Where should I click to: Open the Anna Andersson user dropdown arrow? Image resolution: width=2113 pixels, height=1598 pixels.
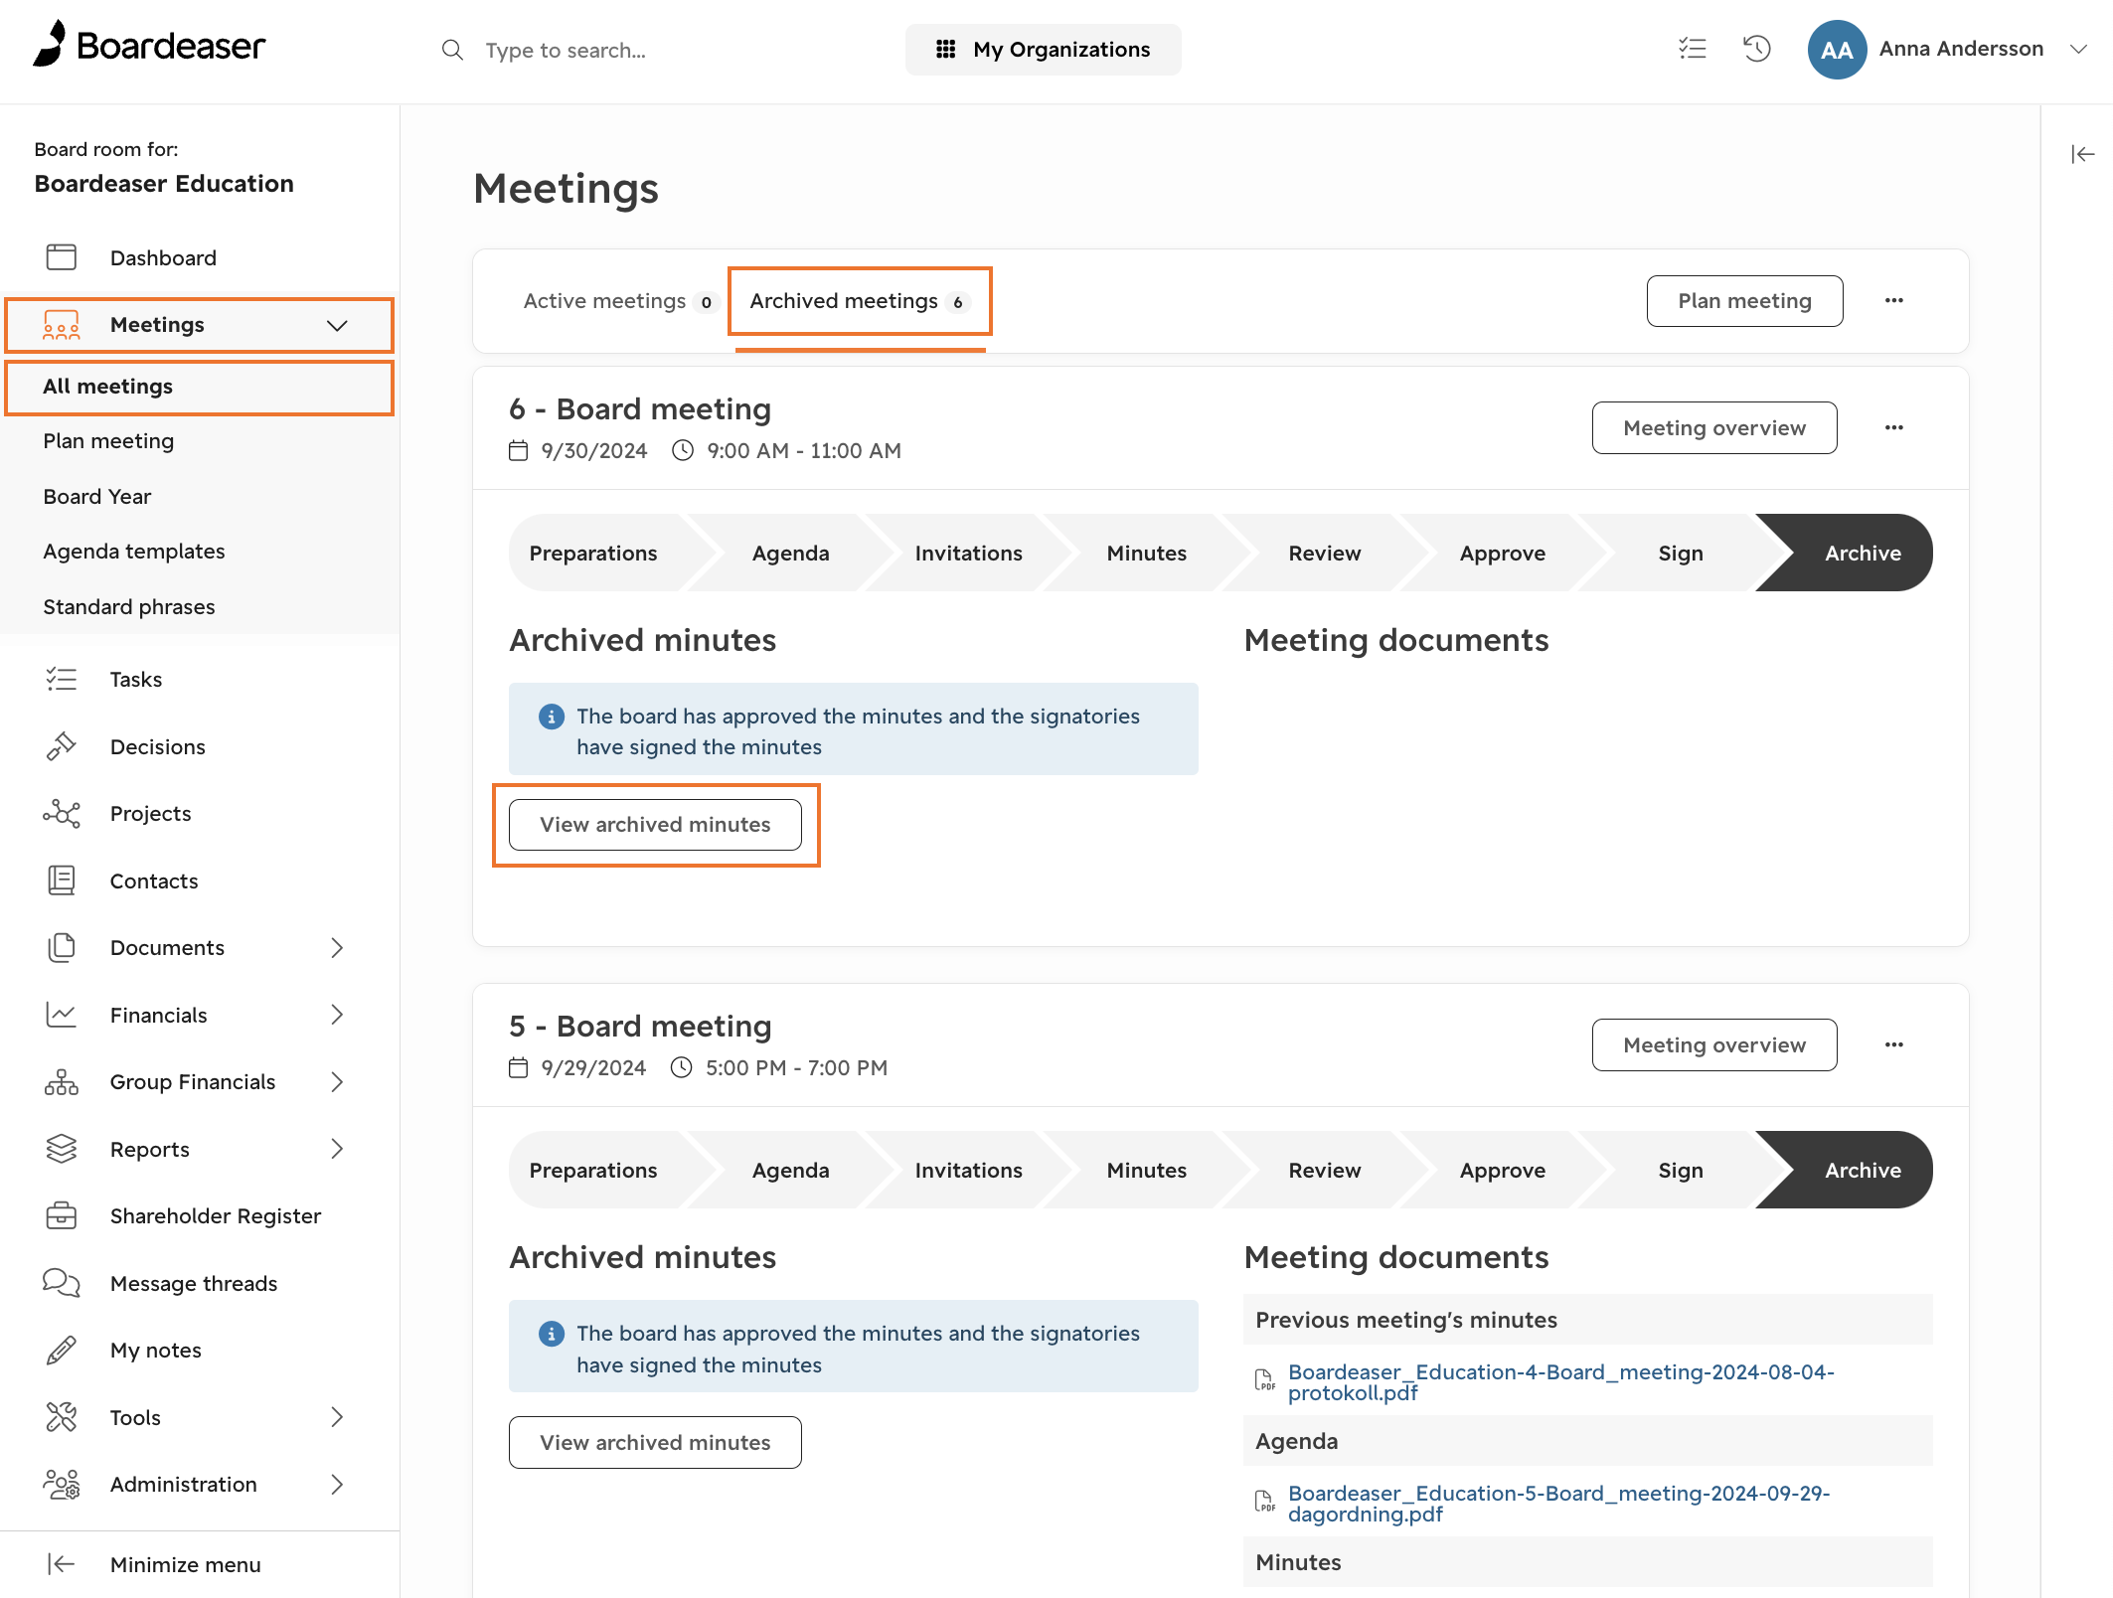point(2078,50)
